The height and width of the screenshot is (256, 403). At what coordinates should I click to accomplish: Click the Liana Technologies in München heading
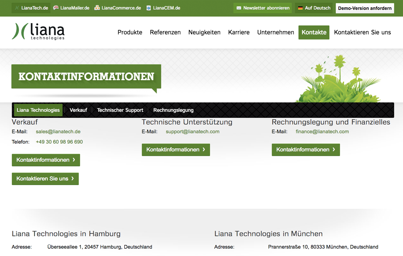pyautogui.click(x=269, y=234)
